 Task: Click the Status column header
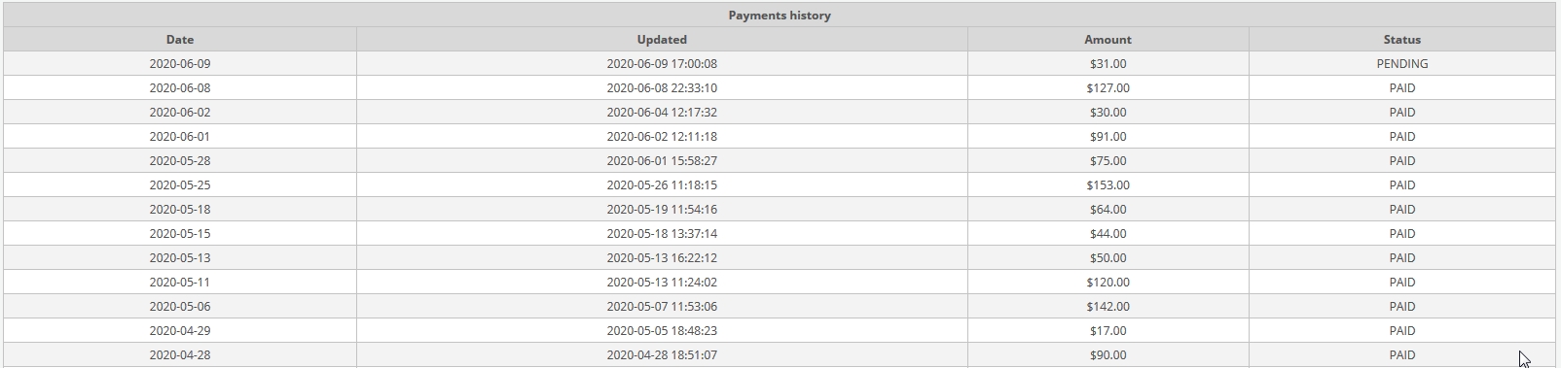pos(1402,40)
